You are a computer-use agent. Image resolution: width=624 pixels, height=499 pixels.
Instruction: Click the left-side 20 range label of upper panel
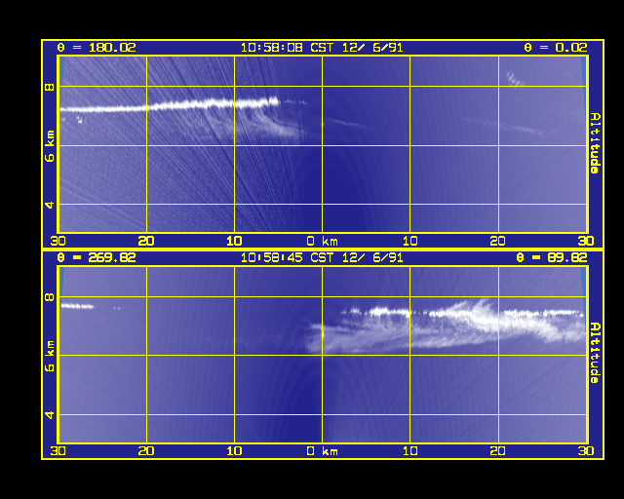pyautogui.click(x=146, y=241)
